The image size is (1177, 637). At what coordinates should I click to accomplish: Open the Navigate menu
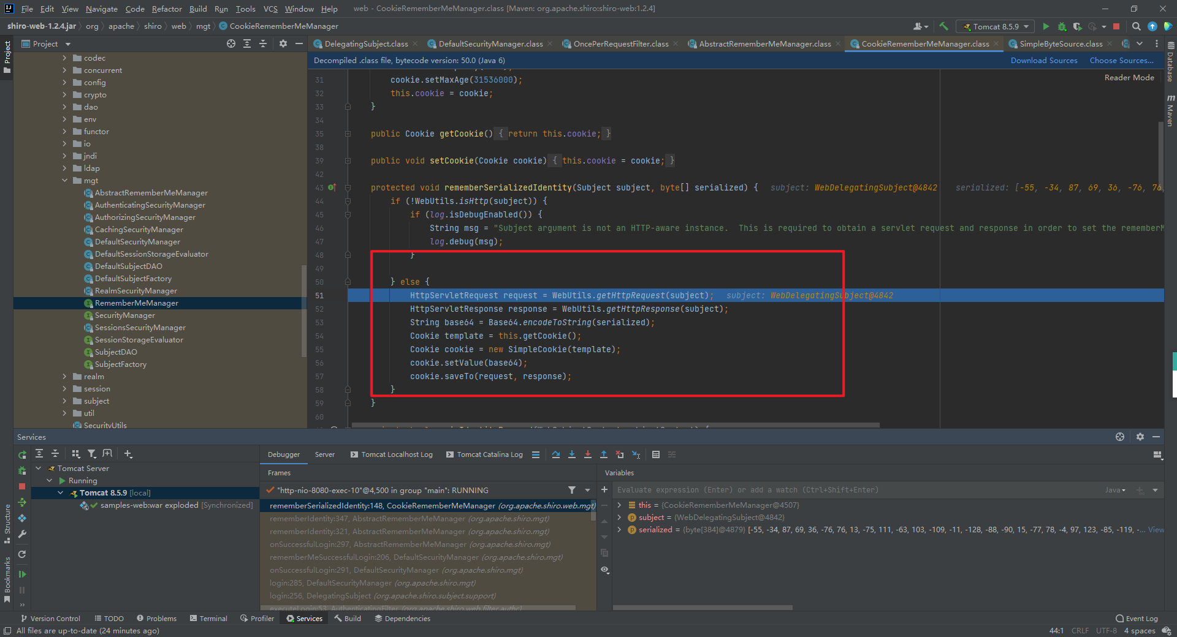(101, 9)
